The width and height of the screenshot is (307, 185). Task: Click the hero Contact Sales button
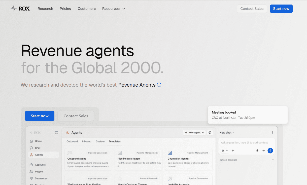coord(76,116)
